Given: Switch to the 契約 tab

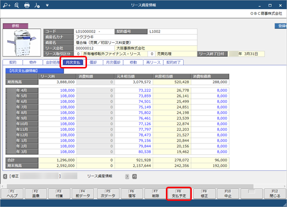Looking at the screenshot, I should click(13, 62).
